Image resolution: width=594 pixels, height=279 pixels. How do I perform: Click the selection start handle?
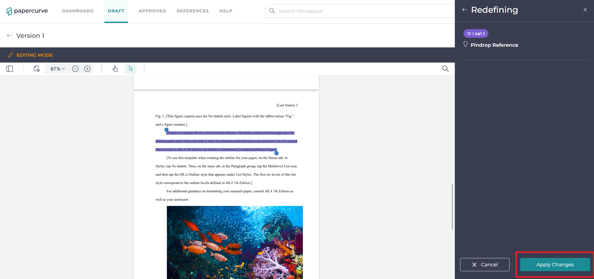point(167,130)
